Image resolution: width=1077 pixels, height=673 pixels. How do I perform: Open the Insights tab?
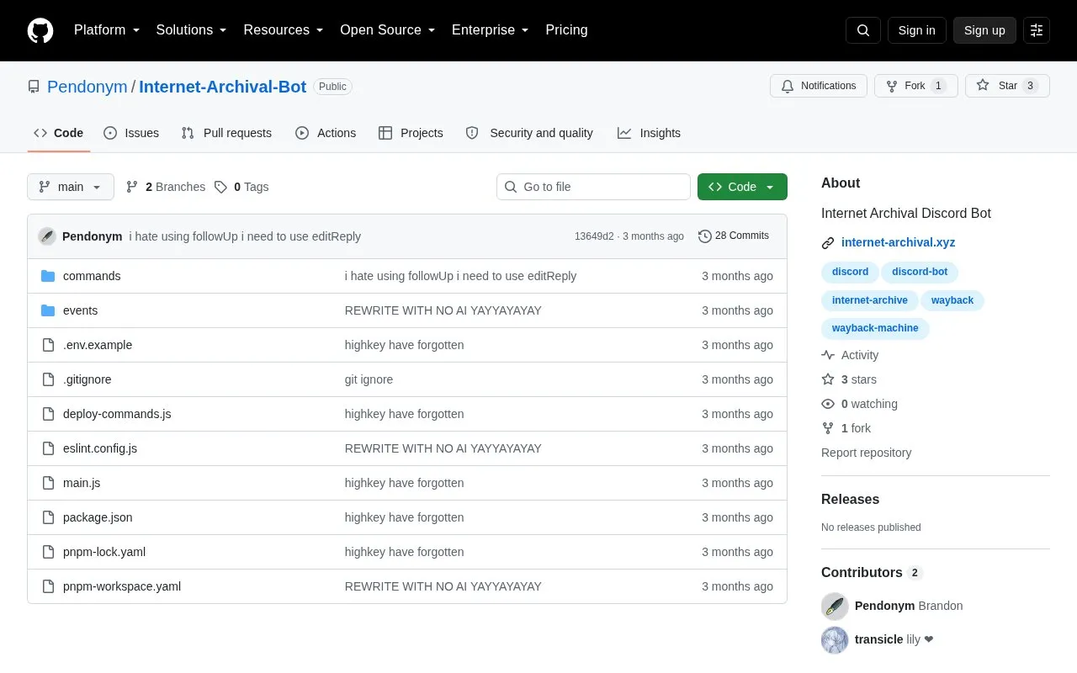pyautogui.click(x=649, y=133)
